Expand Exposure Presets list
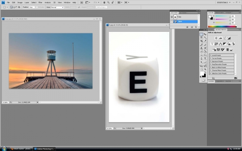Viewport: 242px width, 151px height. point(210,61)
